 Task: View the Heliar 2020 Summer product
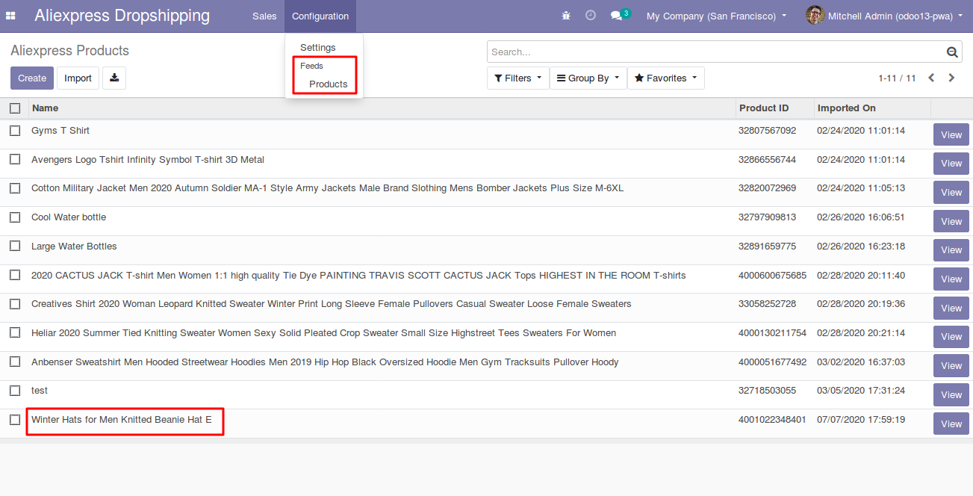pos(951,337)
